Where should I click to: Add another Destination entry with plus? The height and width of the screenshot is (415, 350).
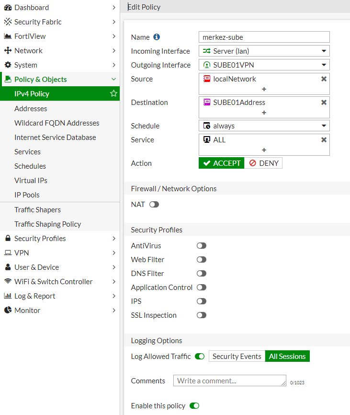pos(264,113)
